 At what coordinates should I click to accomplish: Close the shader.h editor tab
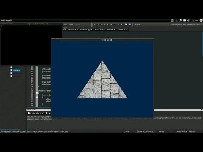pyautogui.click(x=126, y=30)
